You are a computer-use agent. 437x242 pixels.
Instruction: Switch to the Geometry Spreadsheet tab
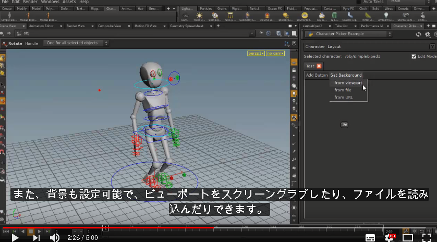pyautogui.click(x=187, y=26)
